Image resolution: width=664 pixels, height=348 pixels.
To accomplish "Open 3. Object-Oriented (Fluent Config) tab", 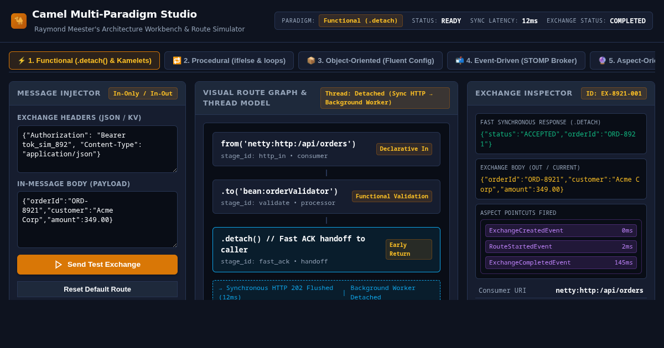I will pyautogui.click(x=370, y=61).
